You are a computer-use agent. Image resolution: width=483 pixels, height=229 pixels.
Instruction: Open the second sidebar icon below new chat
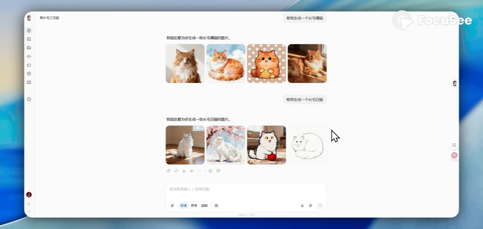click(29, 39)
